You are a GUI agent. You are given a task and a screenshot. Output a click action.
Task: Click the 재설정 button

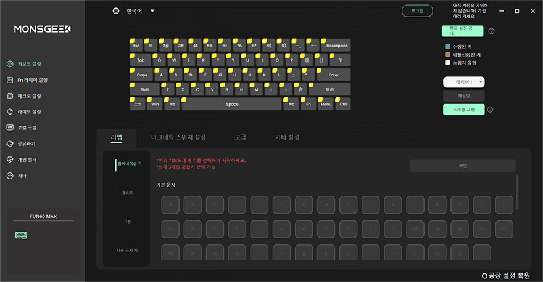pos(463,95)
